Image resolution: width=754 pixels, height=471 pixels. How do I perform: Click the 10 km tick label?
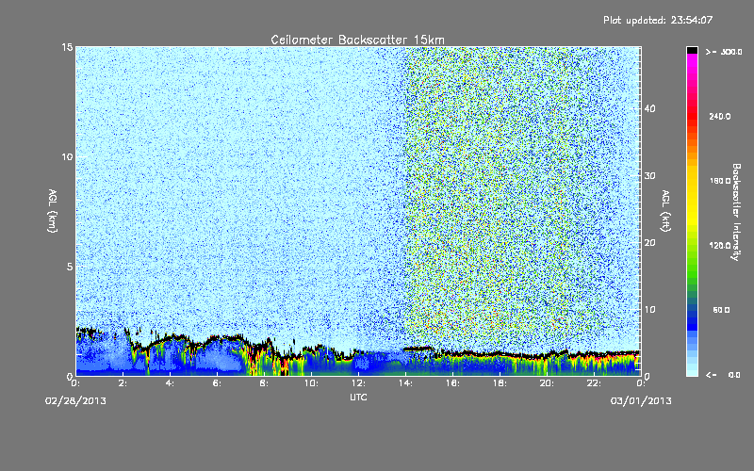pos(67,157)
